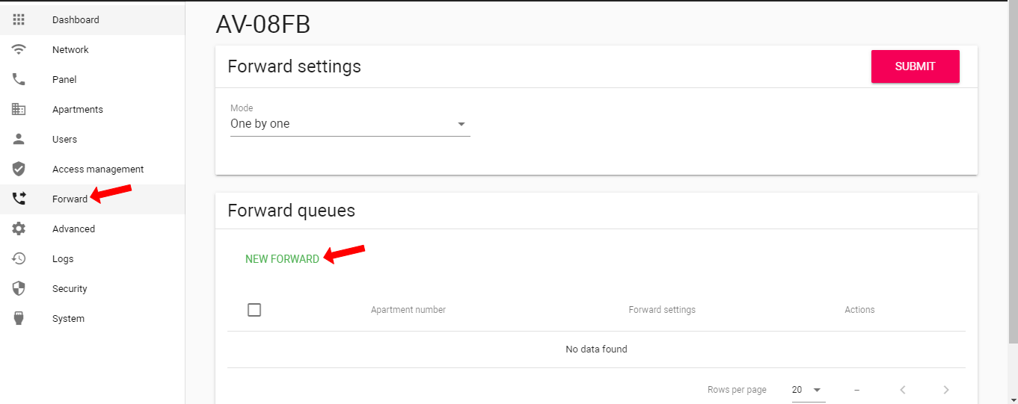The image size is (1018, 404).
Task: Expand the Rows per page selector
Action: point(808,390)
